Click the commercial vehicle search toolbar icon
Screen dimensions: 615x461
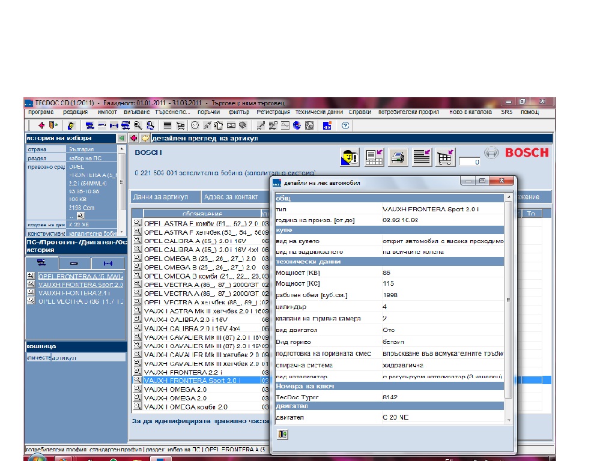[x=126, y=125]
